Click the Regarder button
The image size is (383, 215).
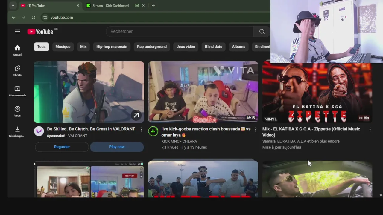pos(62,147)
